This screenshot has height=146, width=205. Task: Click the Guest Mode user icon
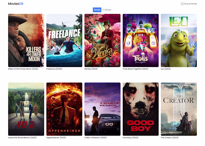182,4
